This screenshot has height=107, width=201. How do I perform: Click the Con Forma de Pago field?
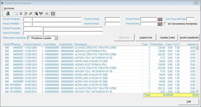point(190,19)
